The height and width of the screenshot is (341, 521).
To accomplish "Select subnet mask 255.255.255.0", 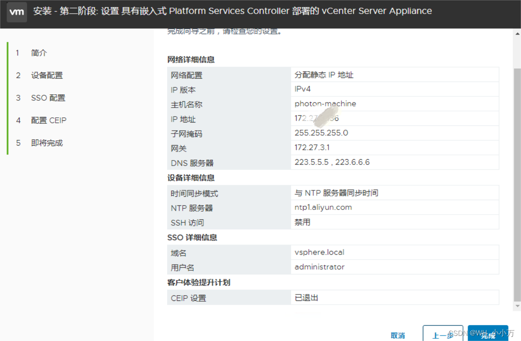I will click(x=321, y=133).
